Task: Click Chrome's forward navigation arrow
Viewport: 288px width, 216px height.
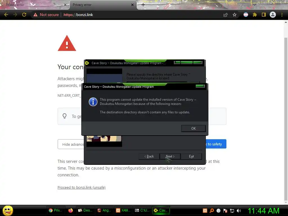Action: [15, 15]
